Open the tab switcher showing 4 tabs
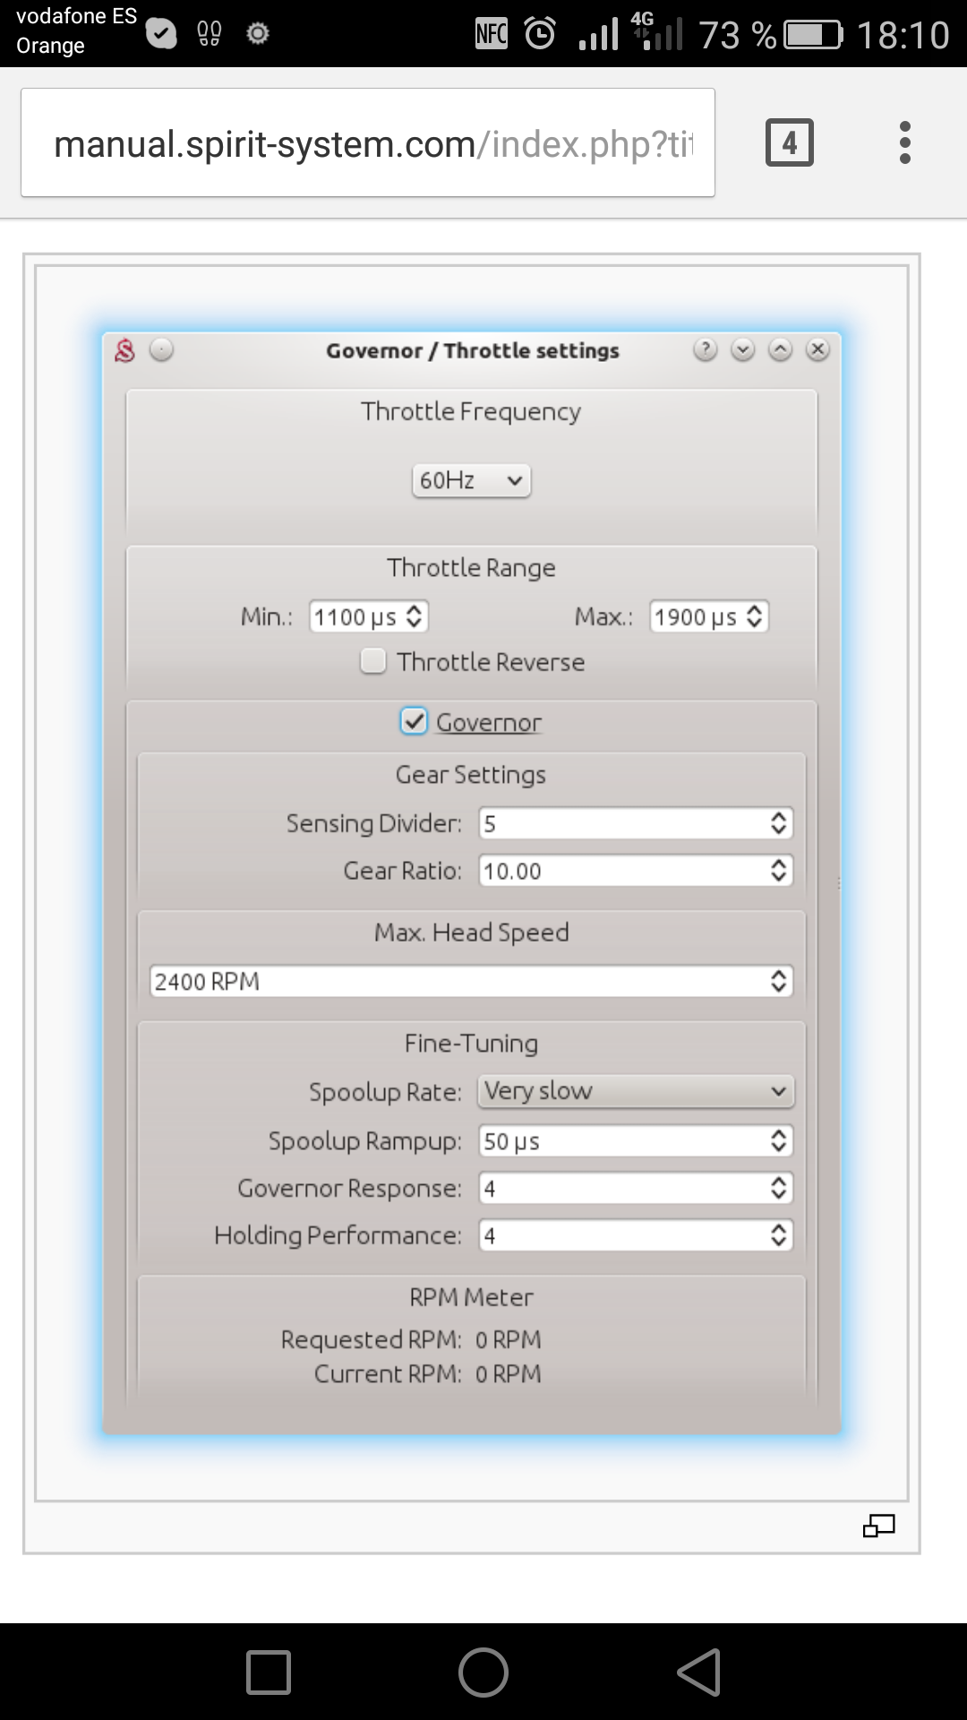 pyautogui.click(x=789, y=142)
